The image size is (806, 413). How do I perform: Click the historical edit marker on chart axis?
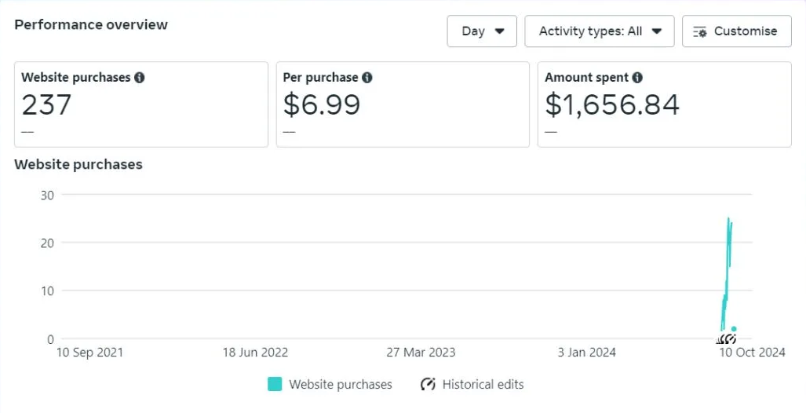[728, 339]
